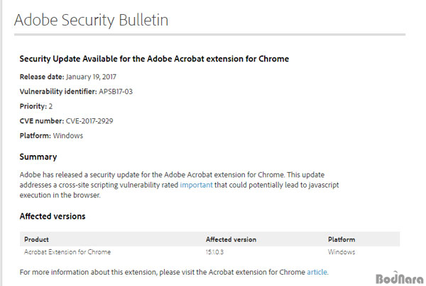This screenshot has width=426, height=286.
Task: Click the Product column header
Action: (x=36, y=239)
